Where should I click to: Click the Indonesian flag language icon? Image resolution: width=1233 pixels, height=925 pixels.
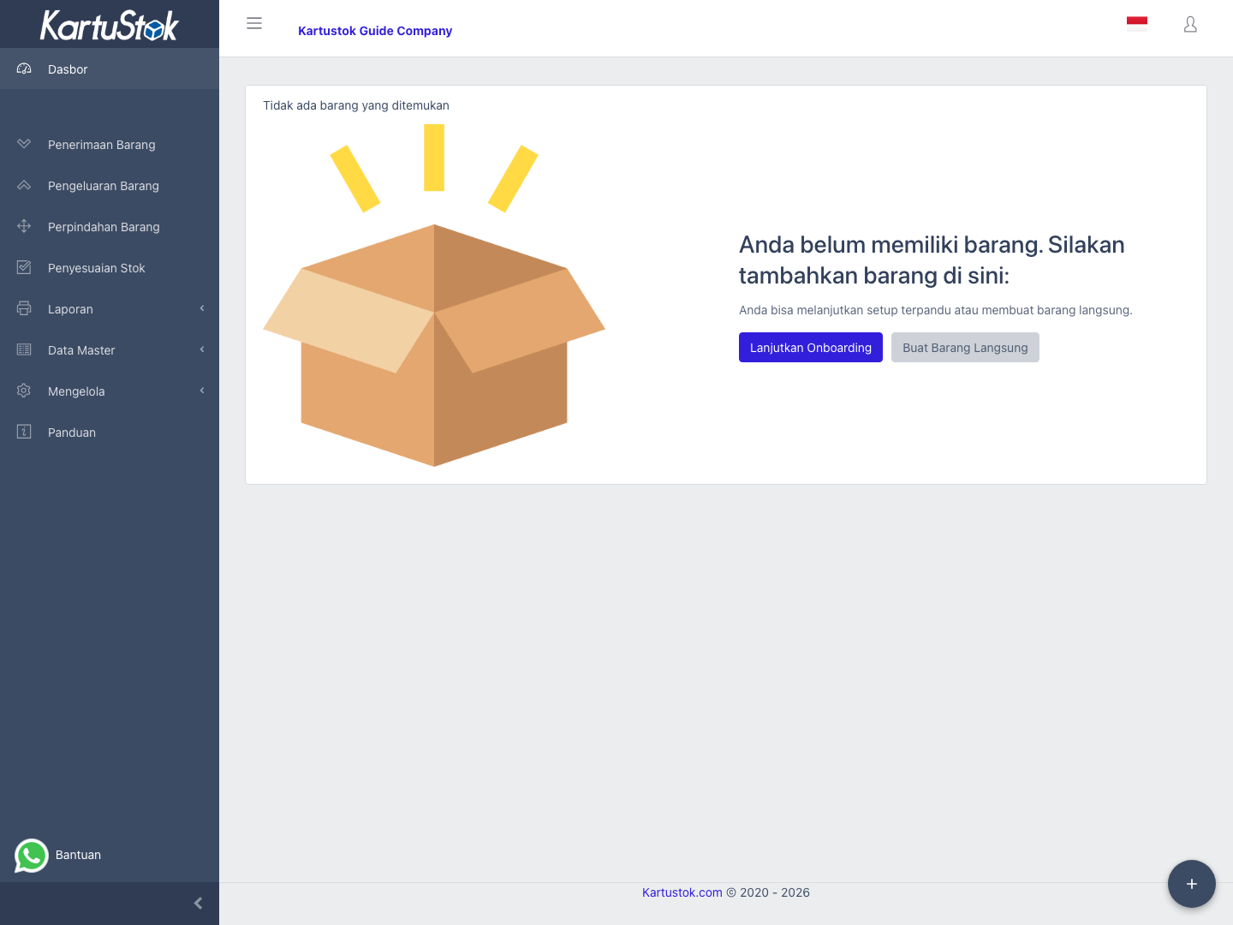point(1137,24)
